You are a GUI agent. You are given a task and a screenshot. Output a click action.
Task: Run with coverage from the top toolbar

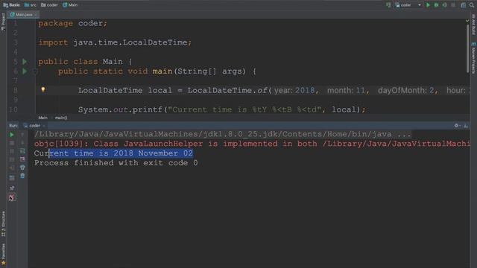[445, 5]
